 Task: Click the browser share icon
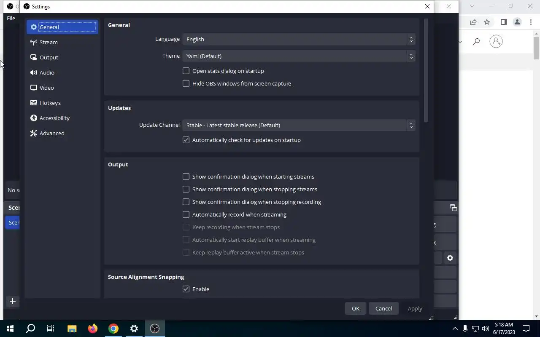(473, 22)
